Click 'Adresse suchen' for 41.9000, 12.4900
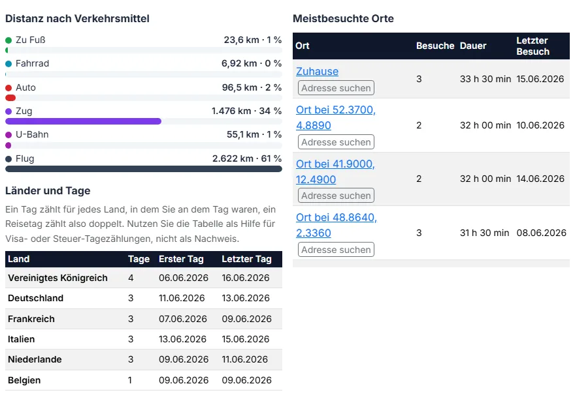Viewport: 575px width, 401px height. (x=336, y=196)
